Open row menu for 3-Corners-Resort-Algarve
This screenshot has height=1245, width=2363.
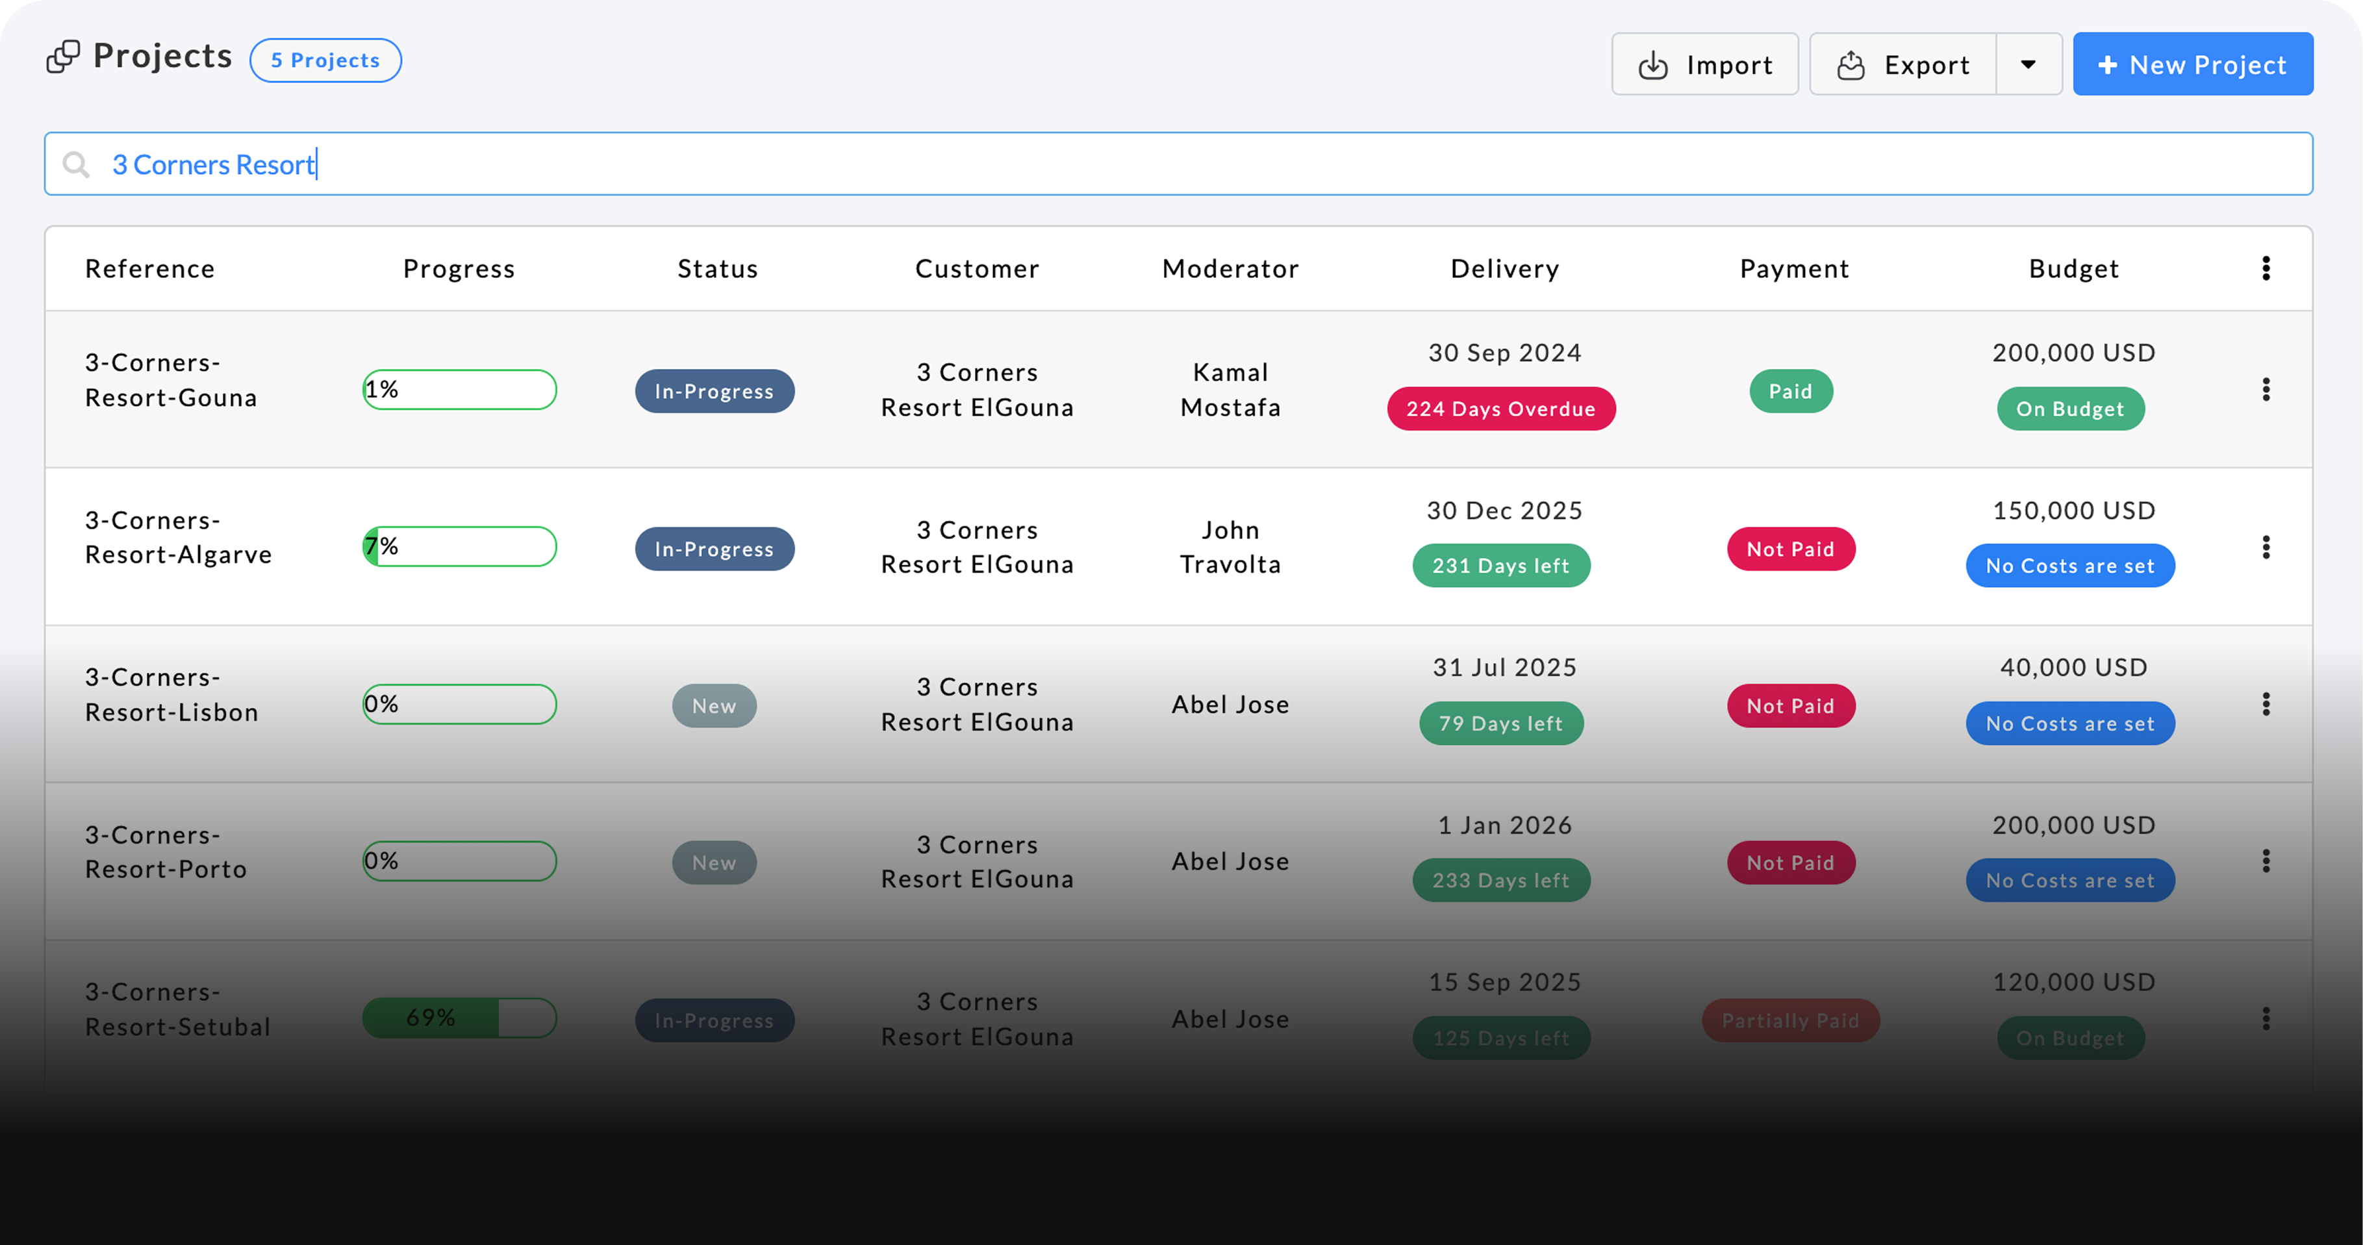2266,547
